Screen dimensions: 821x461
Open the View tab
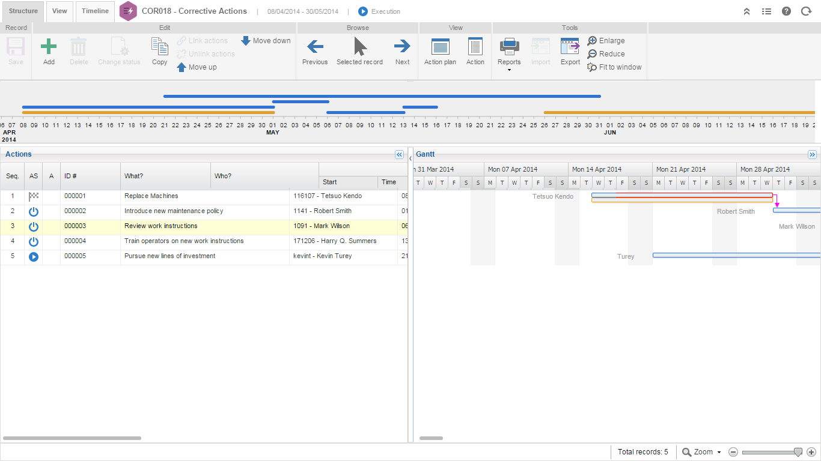pos(59,10)
